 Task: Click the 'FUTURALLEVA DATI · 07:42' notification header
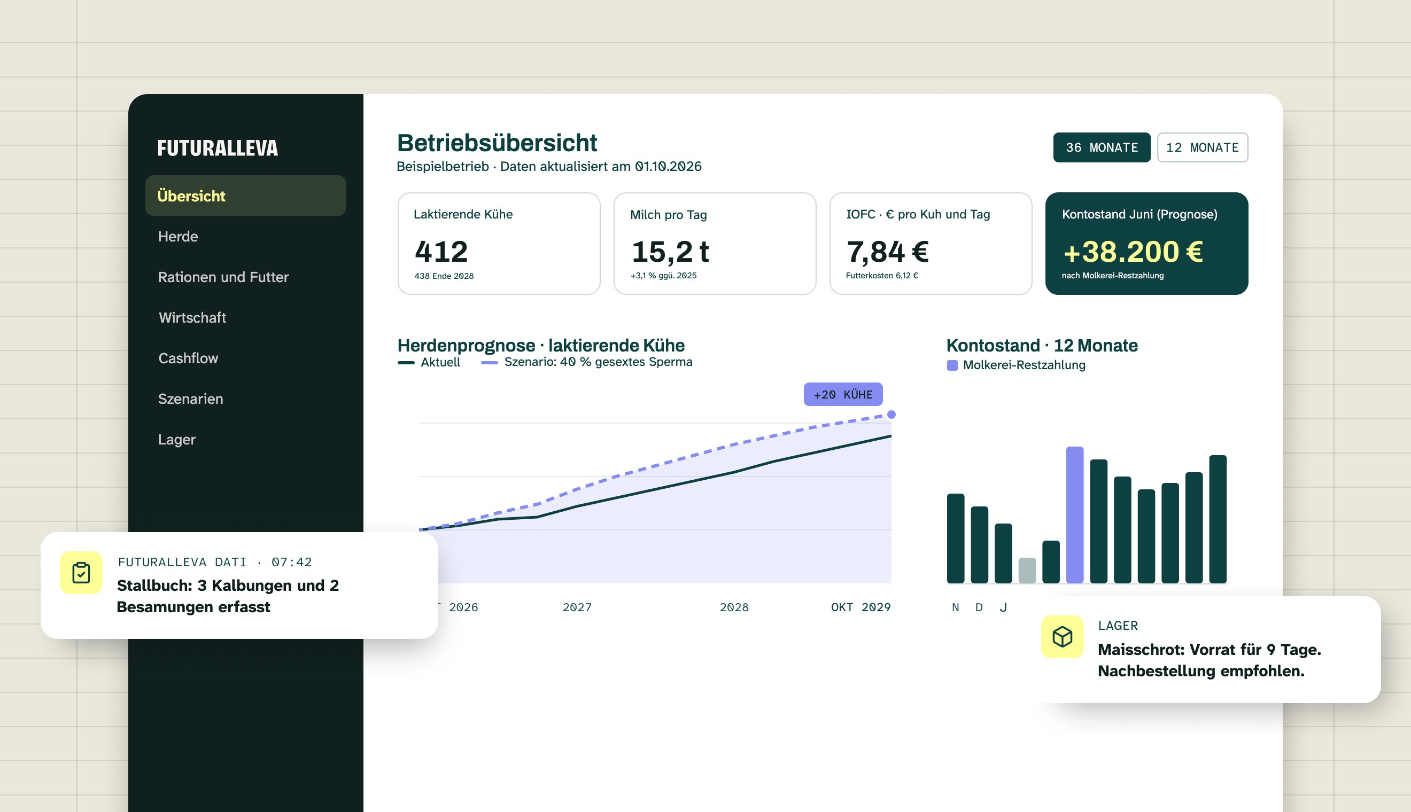pos(215,561)
